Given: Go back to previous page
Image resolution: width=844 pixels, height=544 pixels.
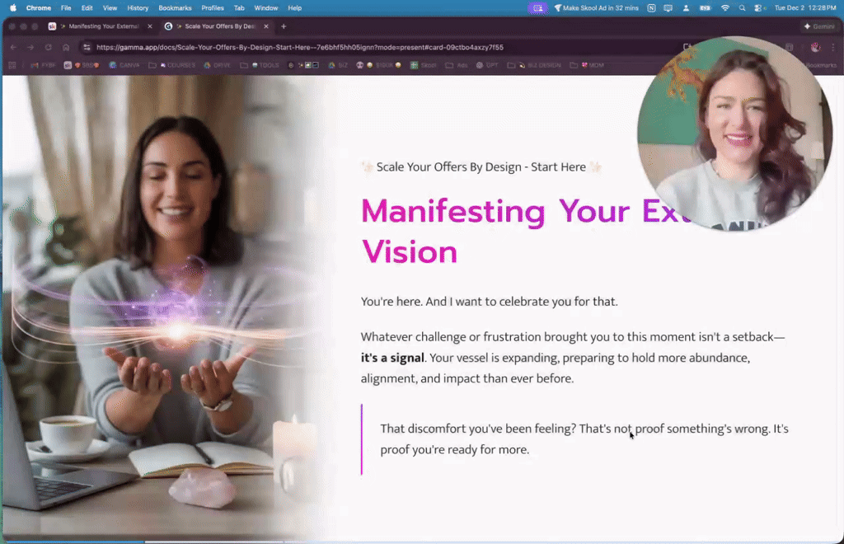Looking at the screenshot, I should (x=13, y=47).
